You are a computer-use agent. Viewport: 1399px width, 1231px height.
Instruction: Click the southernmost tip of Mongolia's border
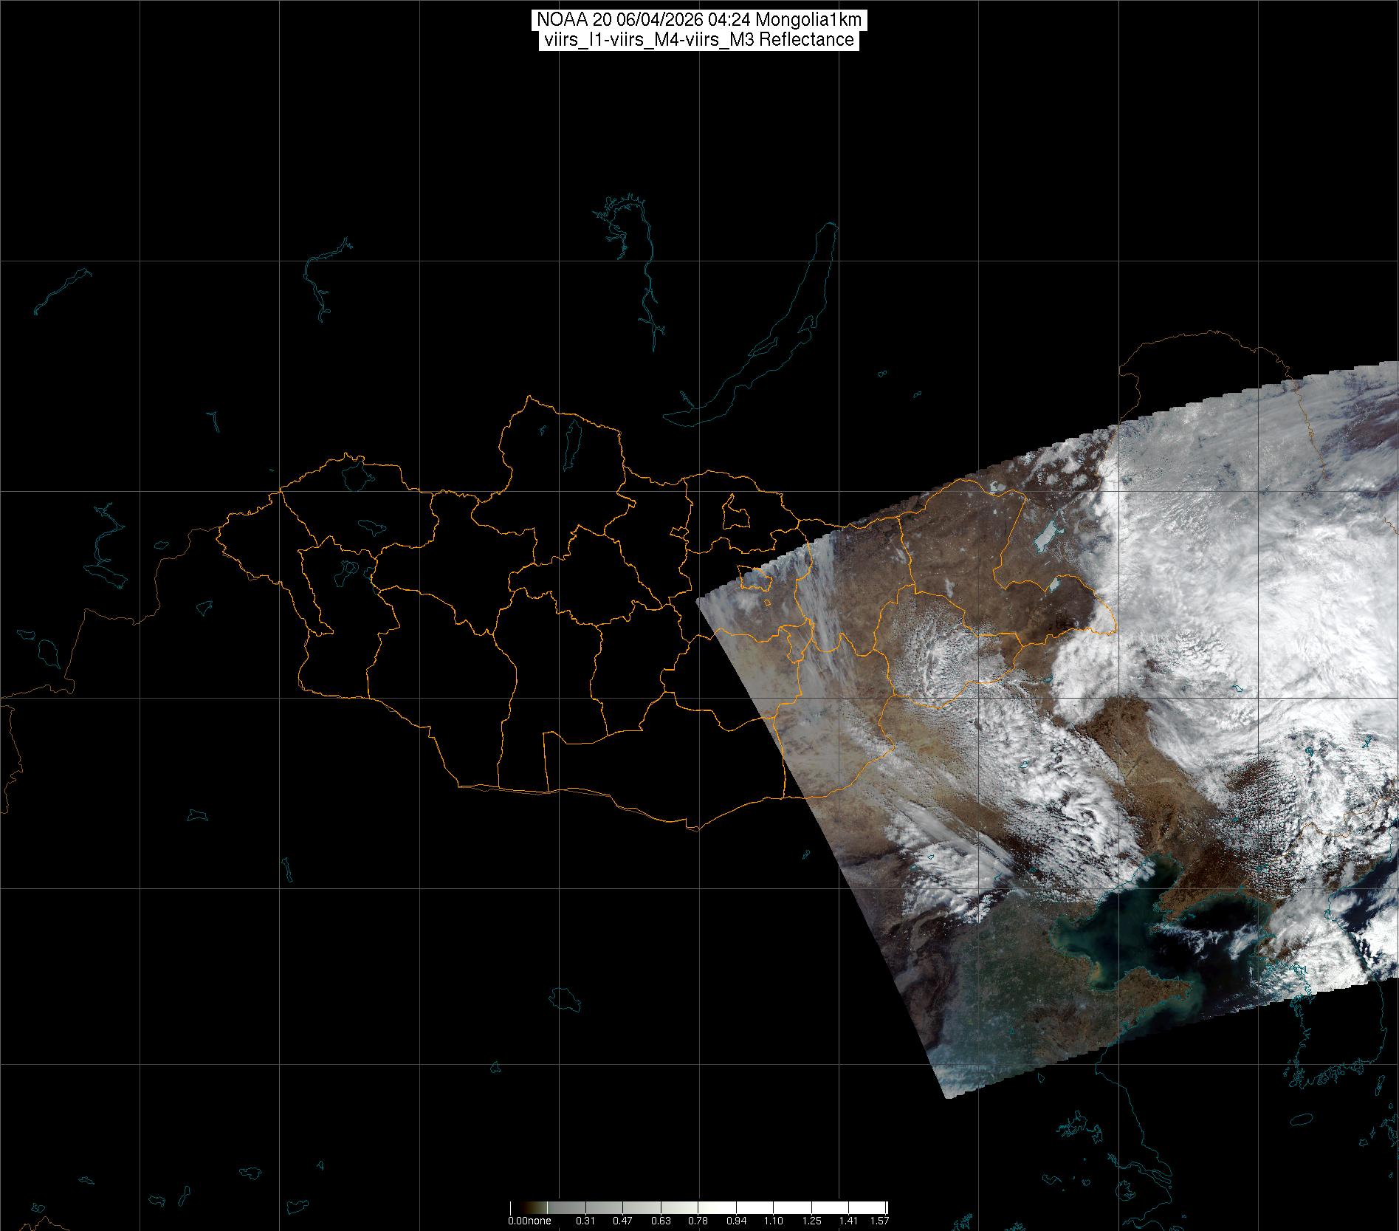click(x=694, y=829)
